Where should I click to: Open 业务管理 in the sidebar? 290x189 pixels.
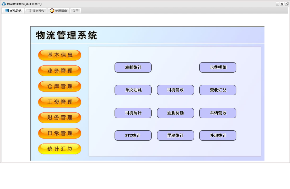click(60, 71)
